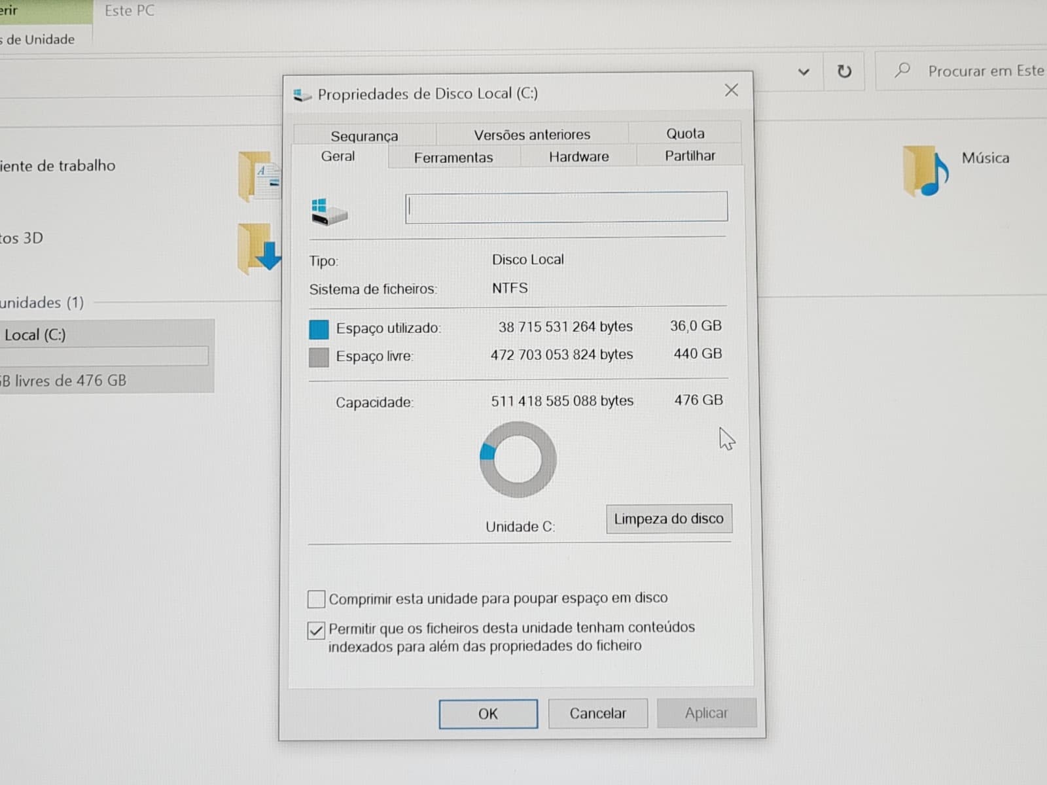Click the 'iente de trabalho' folder label
Viewport: 1047px width, 785px height.
tap(58, 166)
